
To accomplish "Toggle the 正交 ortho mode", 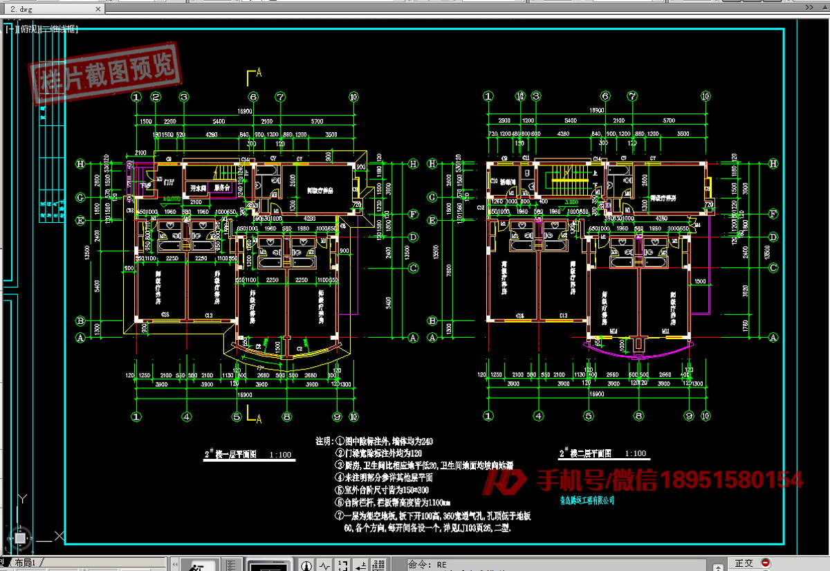I will [744, 563].
